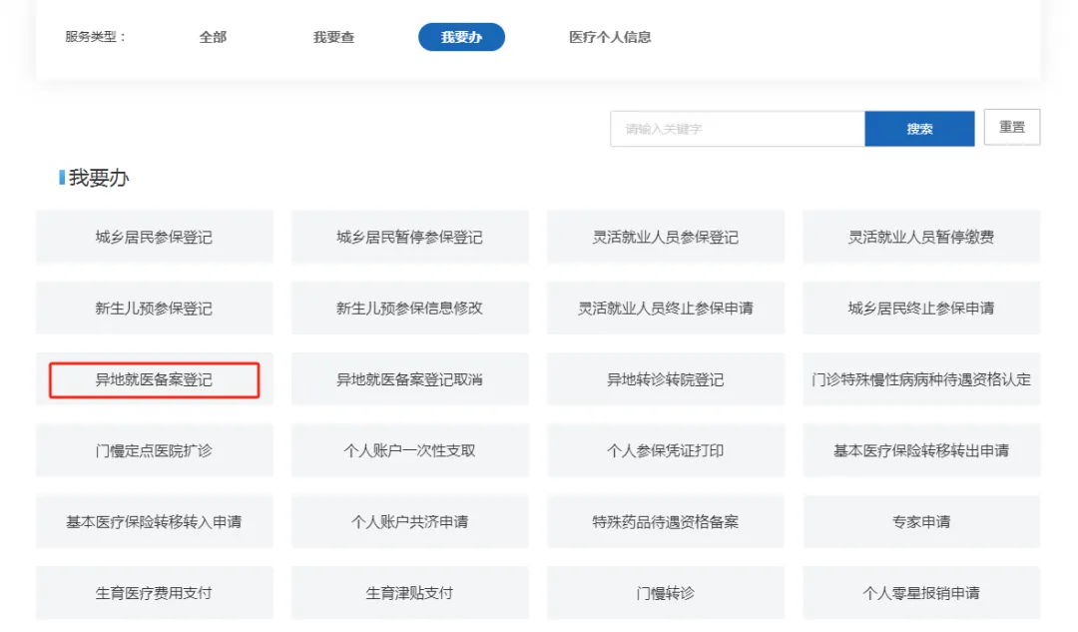Click the keyword search input field
Viewport: 1078px width, 632px height.
737,129
